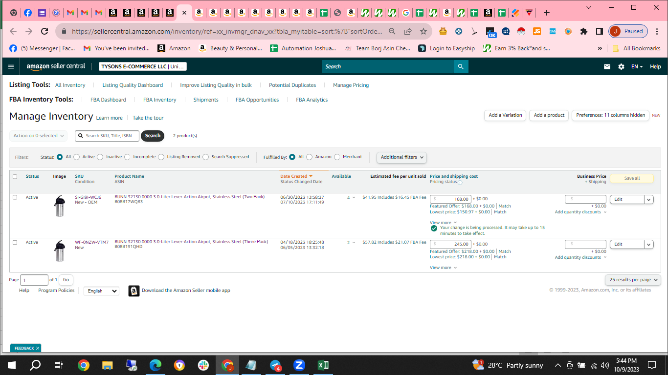668x375 pixels.
Task: Open the Edit dropdown arrow for the Three Pack
Action: [649, 244]
